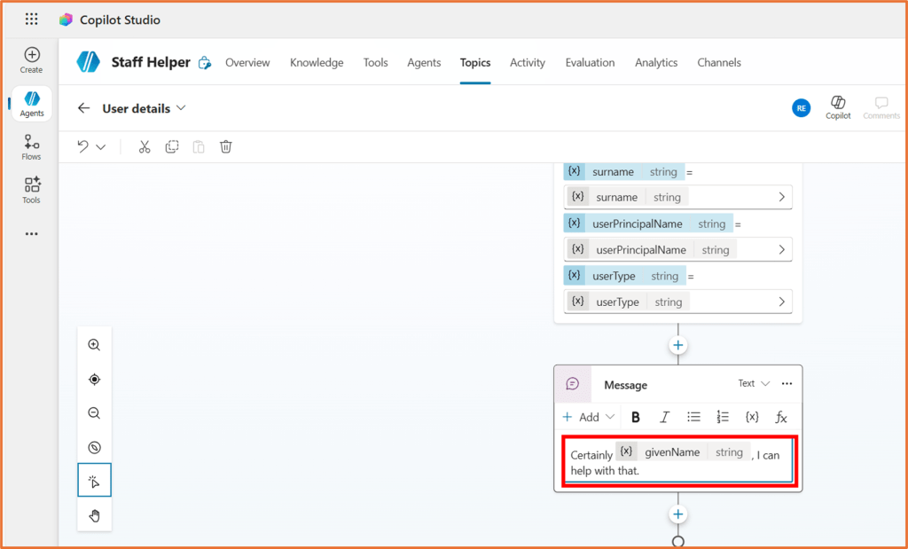Add a new node below the Message
This screenshot has width=908, height=549.
point(677,514)
